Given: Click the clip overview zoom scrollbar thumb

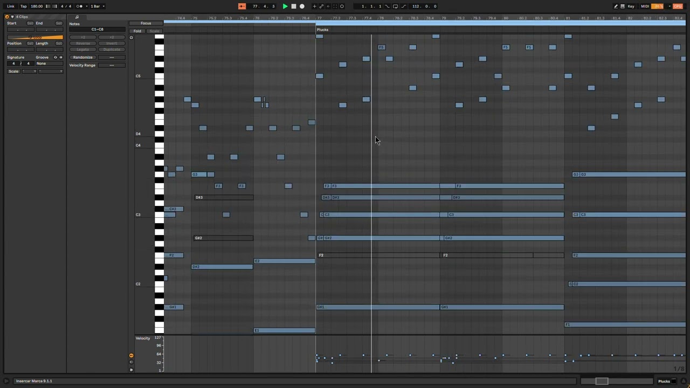Looking at the screenshot, I should pos(602,382).
